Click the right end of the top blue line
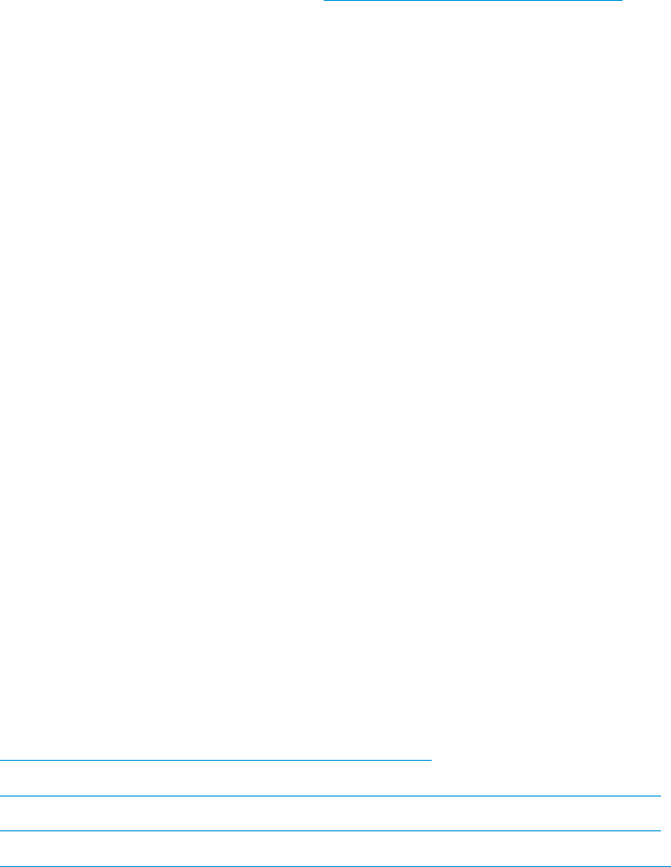 tap(621, 1)
